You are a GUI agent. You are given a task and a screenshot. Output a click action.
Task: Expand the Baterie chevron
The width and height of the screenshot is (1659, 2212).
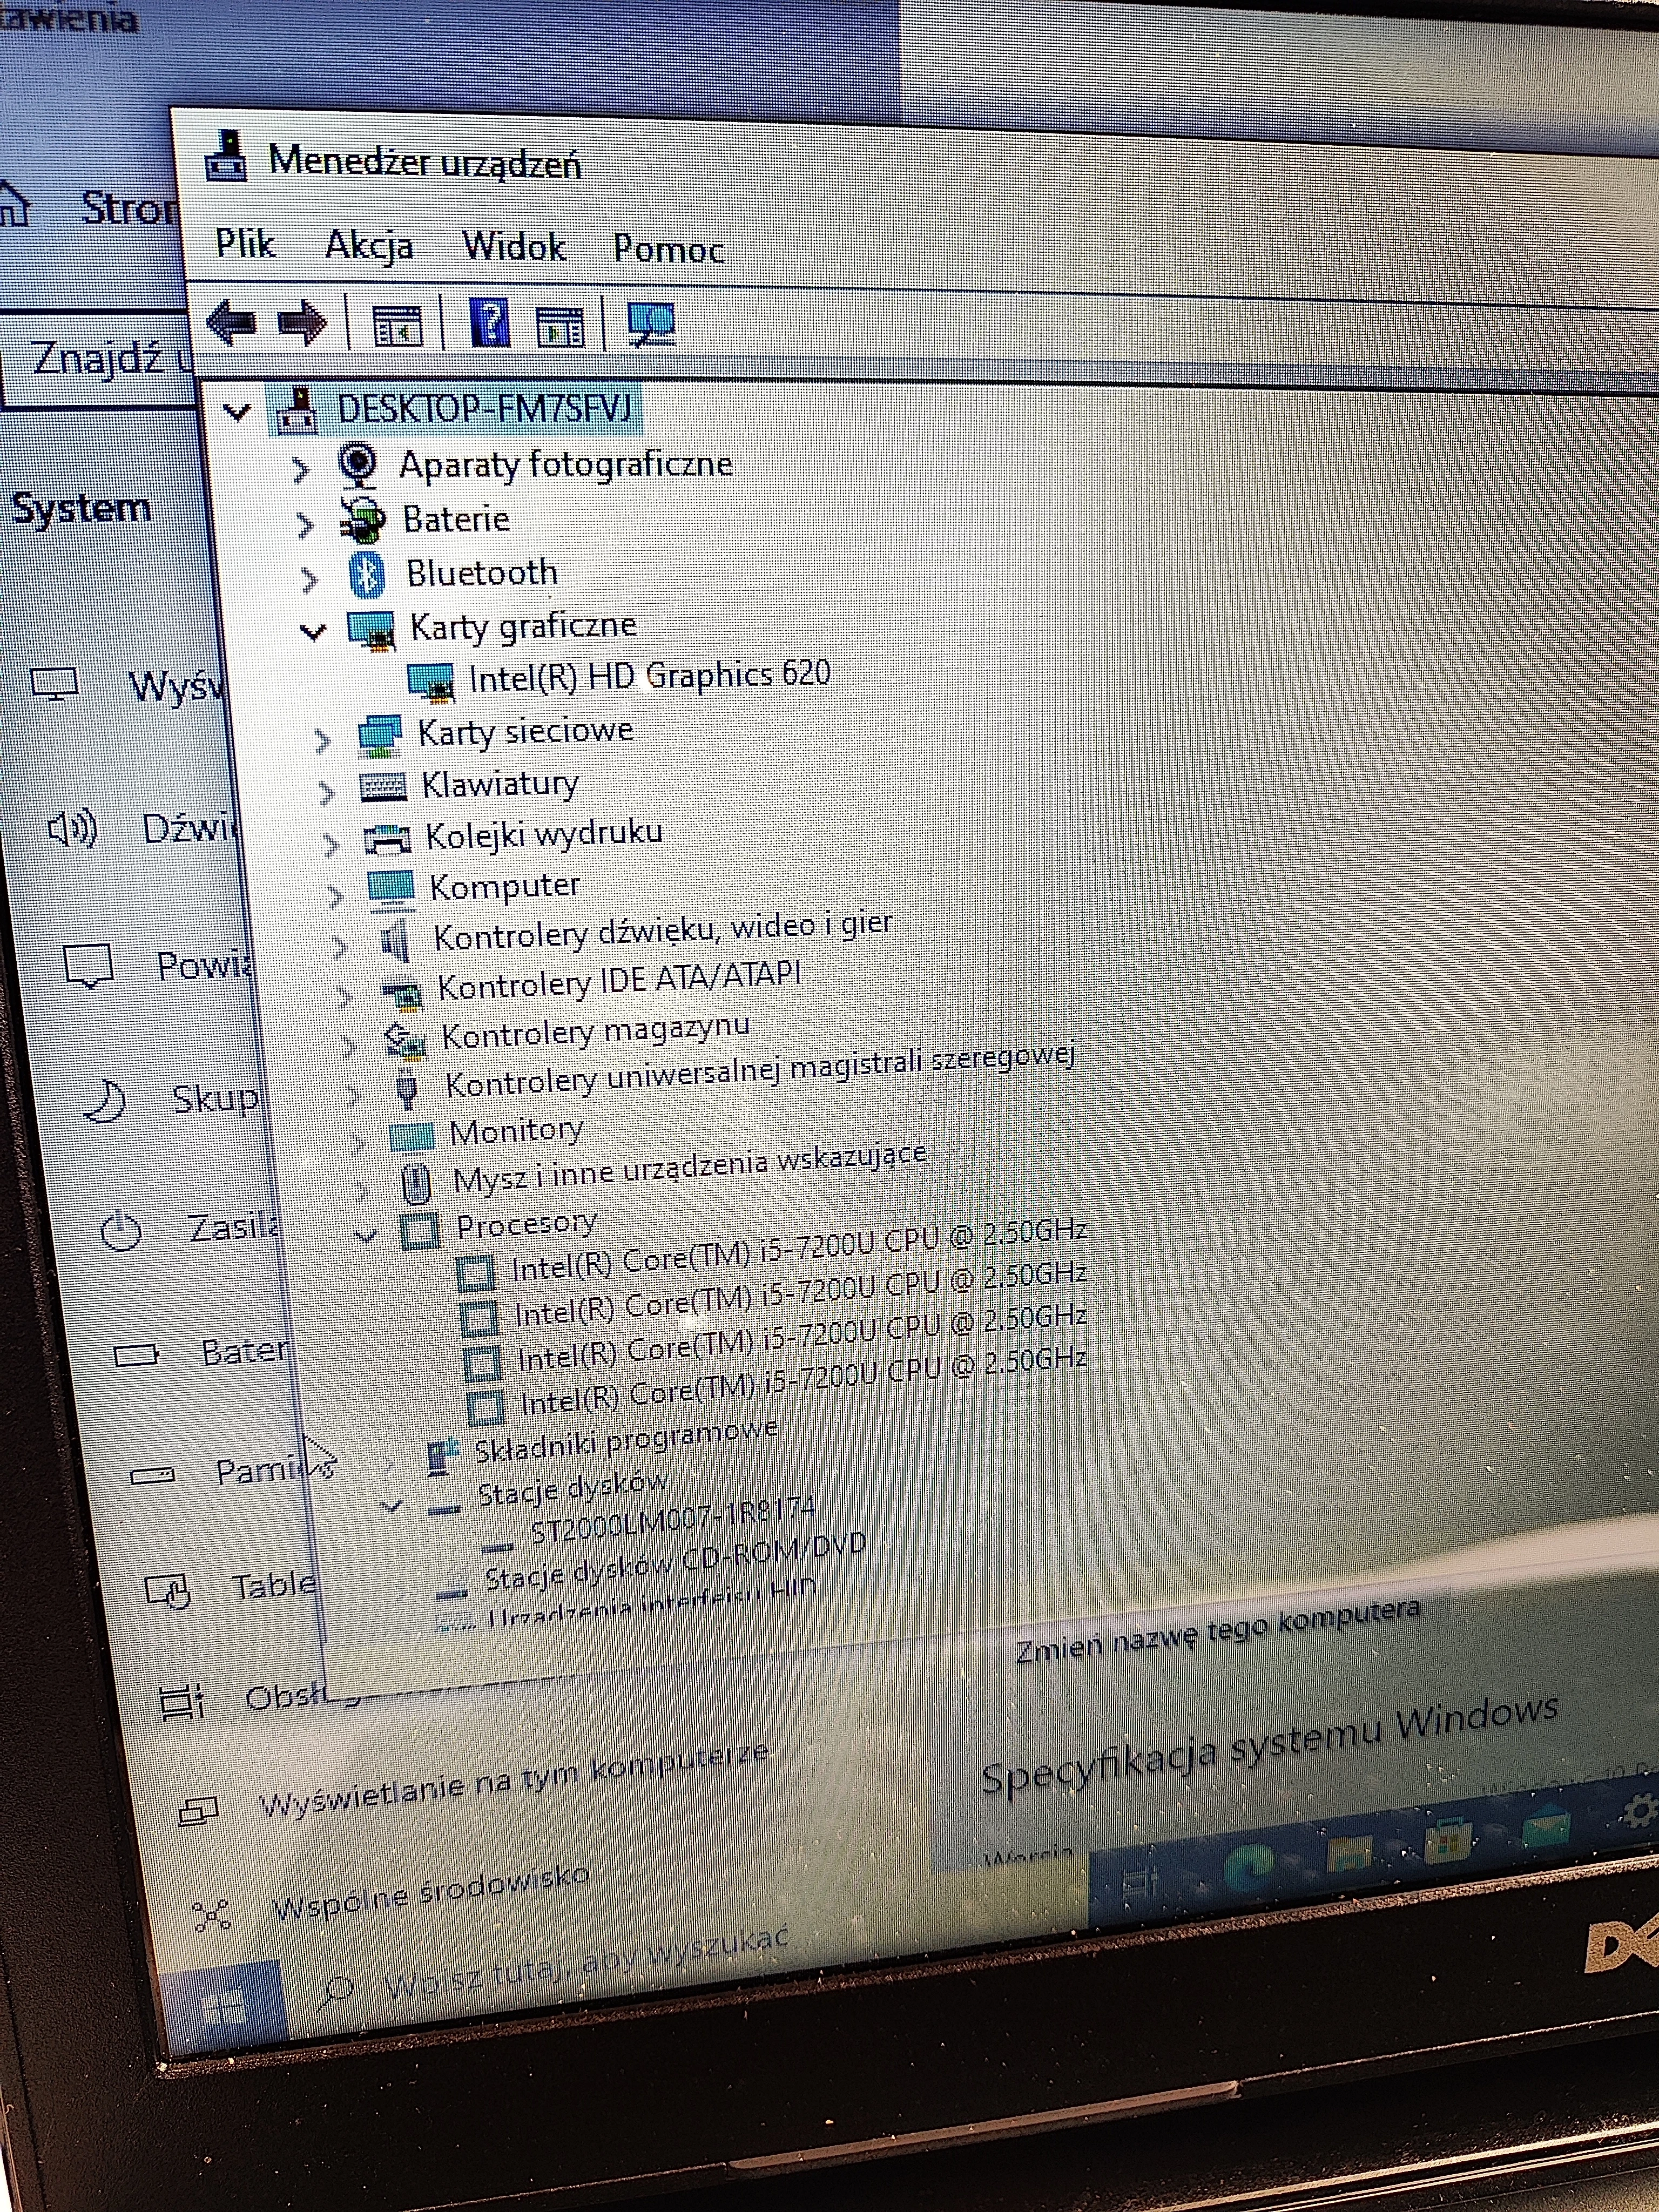click(305, 524)
